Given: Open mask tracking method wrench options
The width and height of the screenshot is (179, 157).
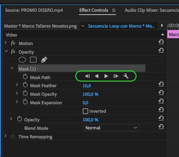Looking at the screenshot, I should (x=126, y=76).
